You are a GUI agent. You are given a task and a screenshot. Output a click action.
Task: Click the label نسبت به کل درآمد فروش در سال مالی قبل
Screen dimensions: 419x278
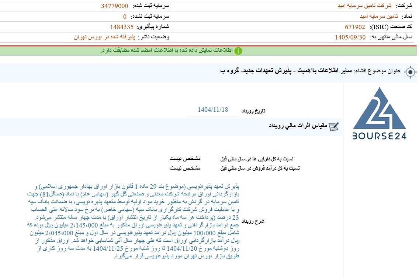(260, 168)
